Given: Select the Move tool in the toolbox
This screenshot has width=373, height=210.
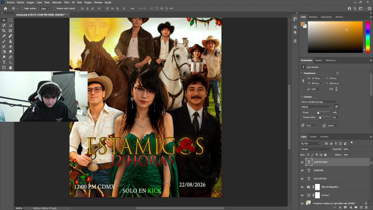Looking at the screenshot, I should coord(4,20).
